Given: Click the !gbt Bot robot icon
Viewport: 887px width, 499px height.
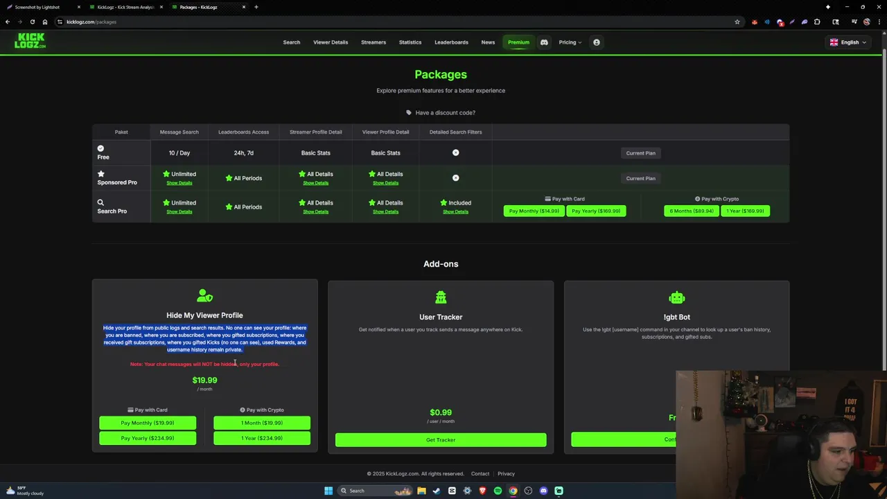Looking at the screenshot, I should 677,297.
